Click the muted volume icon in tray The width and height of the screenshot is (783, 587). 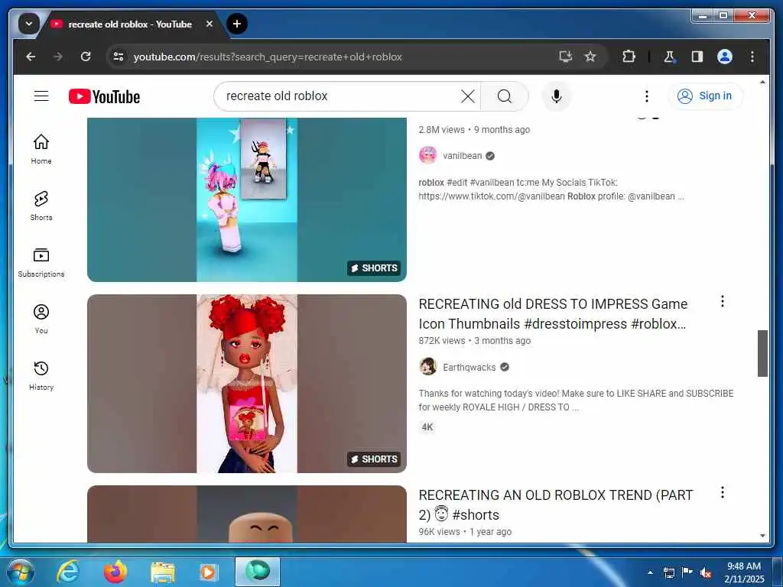click(x=706, y=572)
